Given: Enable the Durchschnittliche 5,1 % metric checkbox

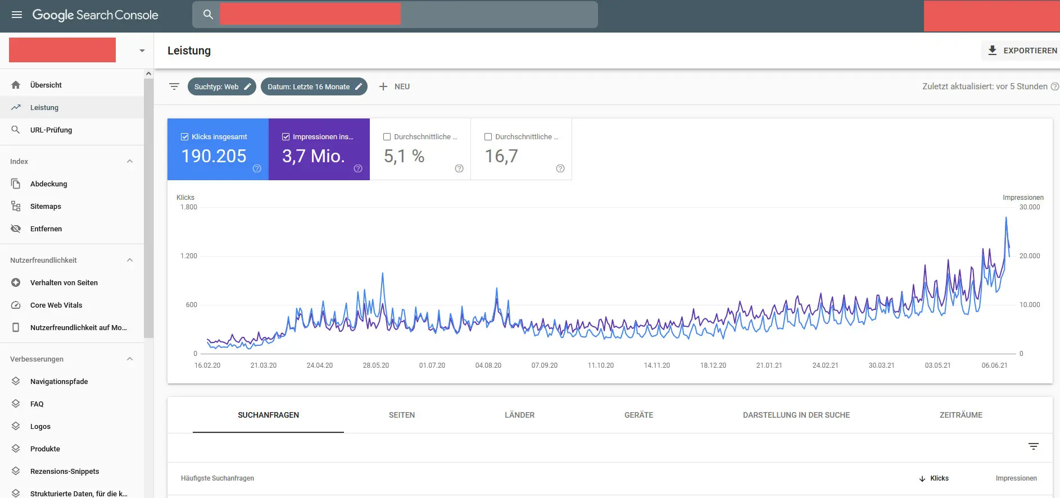Looking at the screenshot, I should point(387,136).
